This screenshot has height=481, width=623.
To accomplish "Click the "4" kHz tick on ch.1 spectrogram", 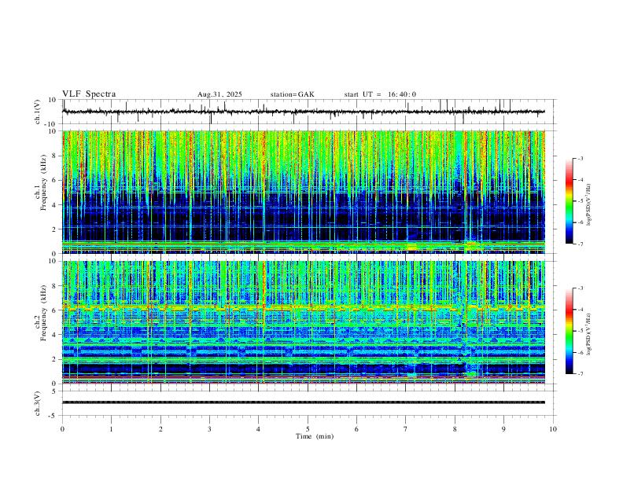I will tap(55, 205).
